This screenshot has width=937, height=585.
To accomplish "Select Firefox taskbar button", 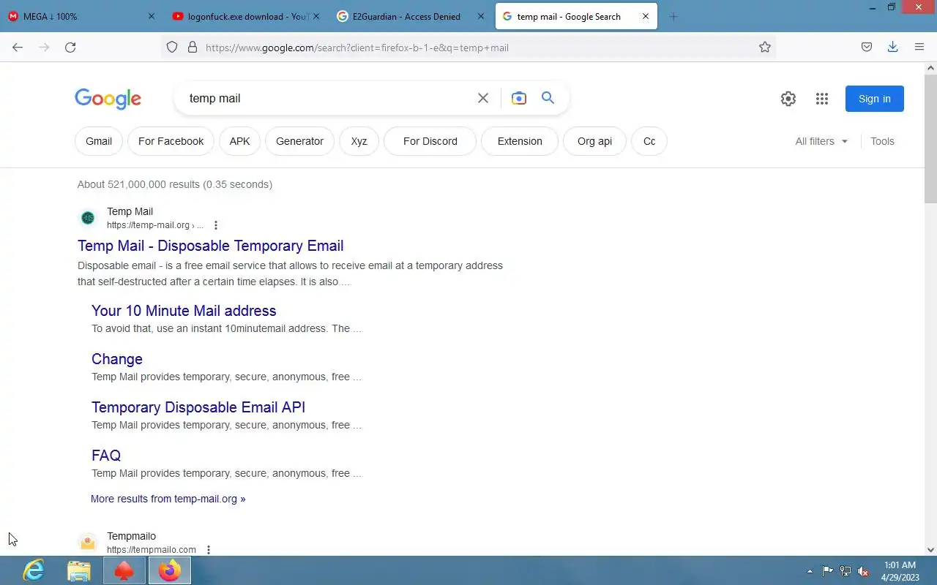I will coord(170,570).
